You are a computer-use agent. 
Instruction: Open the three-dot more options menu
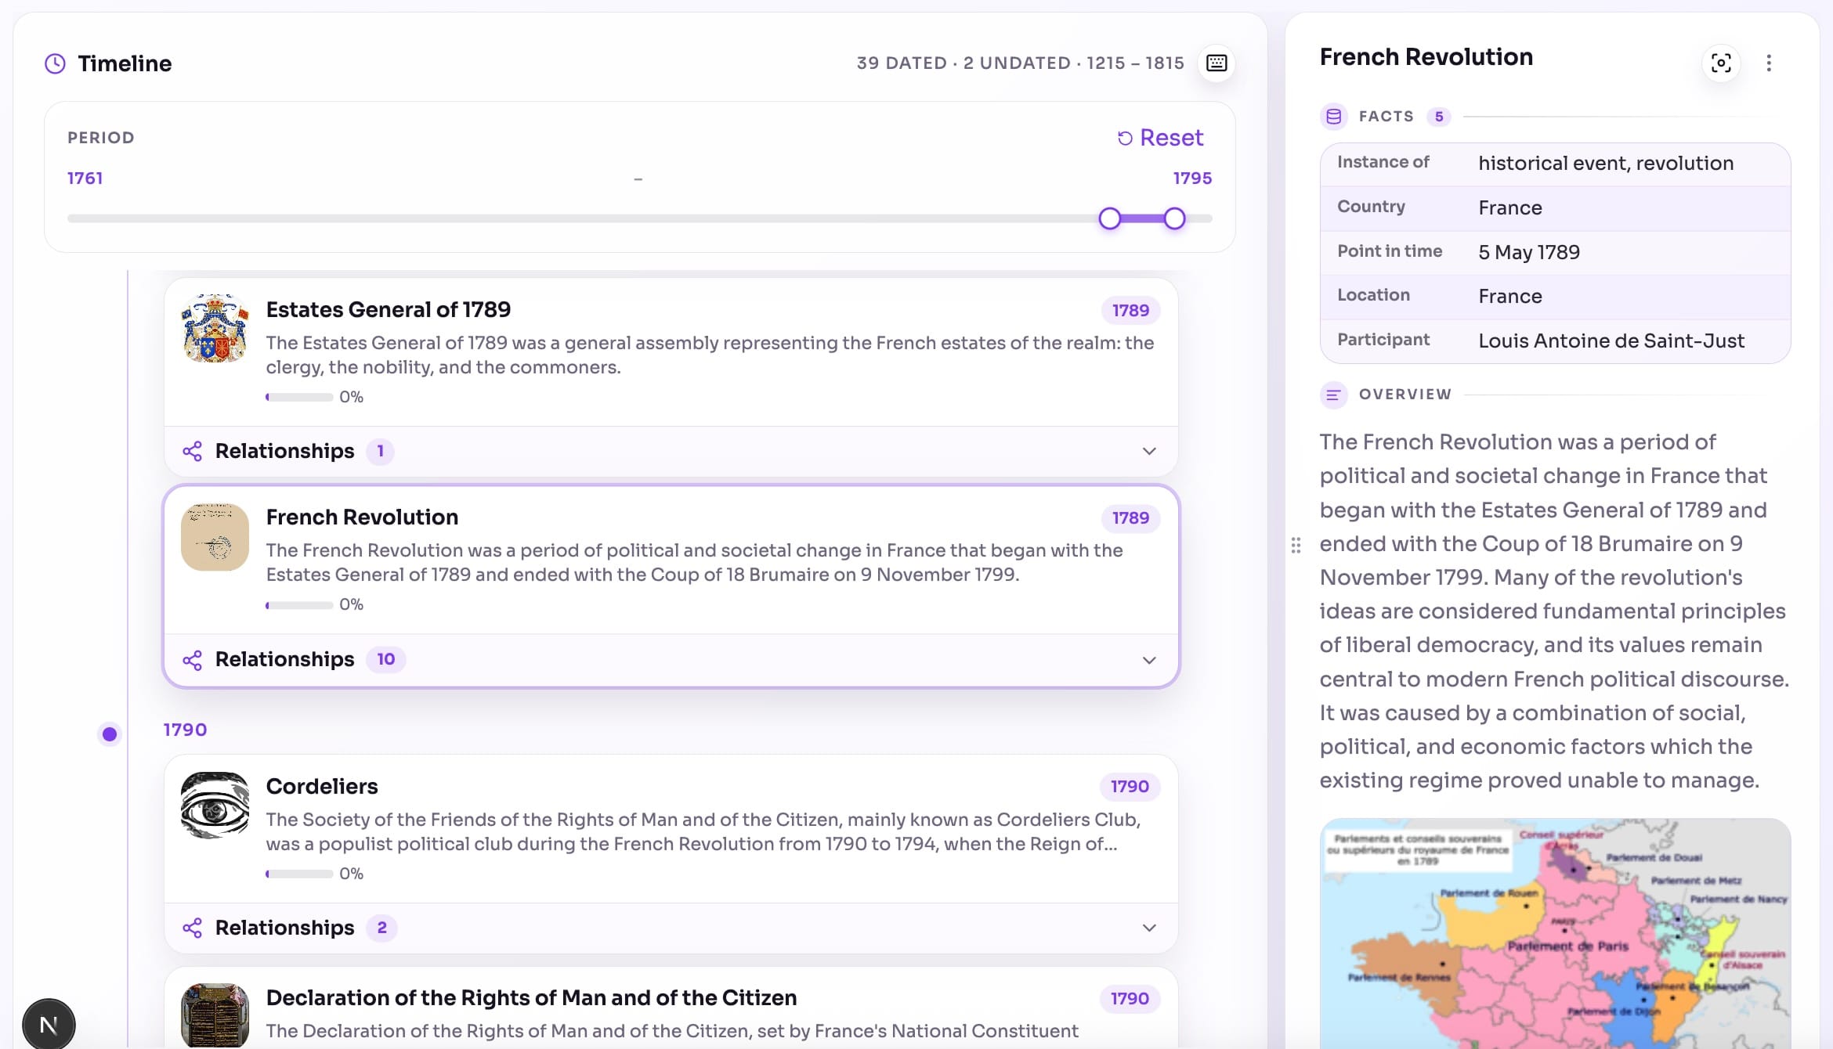point(1769,63)
